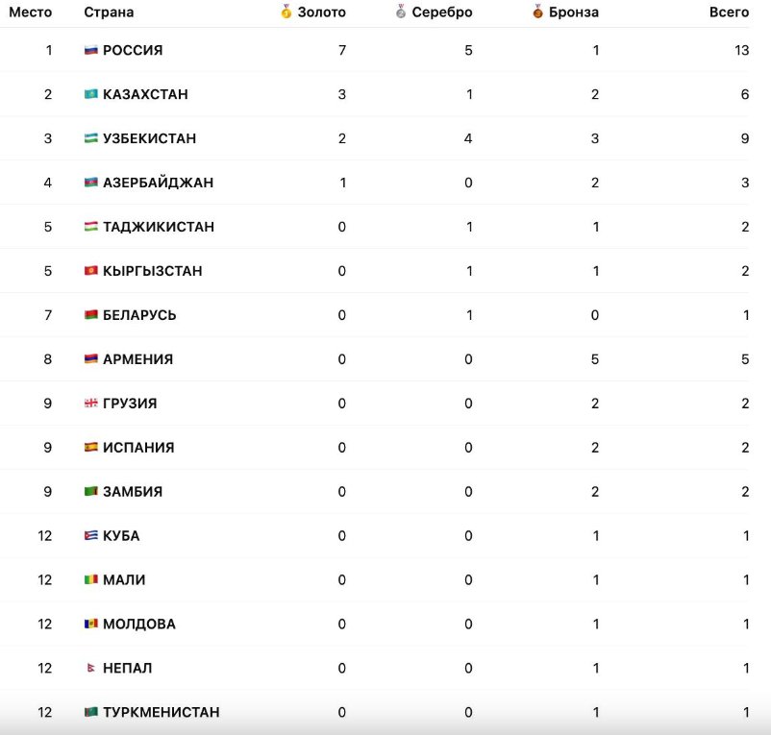Click the silver medal icon
The width and height of the screenshot is (771, 735).
pyautogui.click(x=401, y=12)
